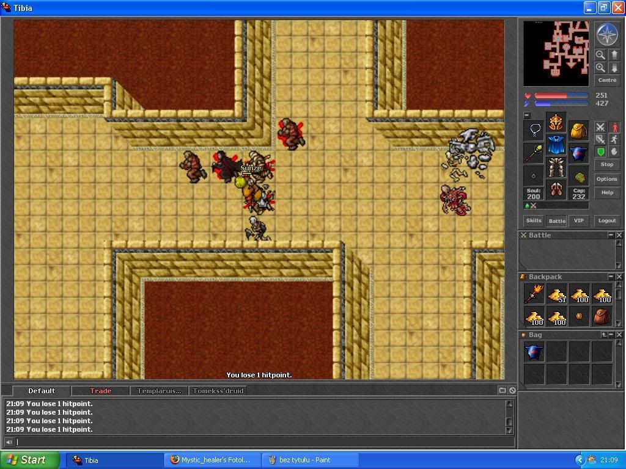Zoom in the minimap
The width and height of the screenshot is (626, 469).
pyautogui.click(x=600, y=67)
